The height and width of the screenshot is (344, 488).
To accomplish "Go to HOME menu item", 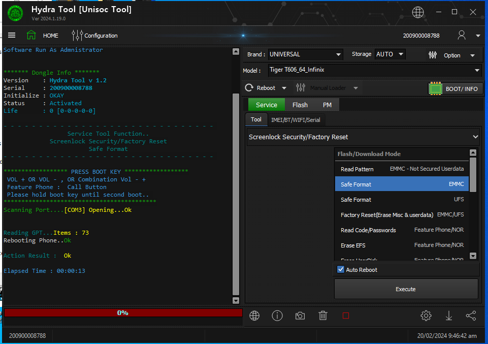I will (x=50, y=36).
